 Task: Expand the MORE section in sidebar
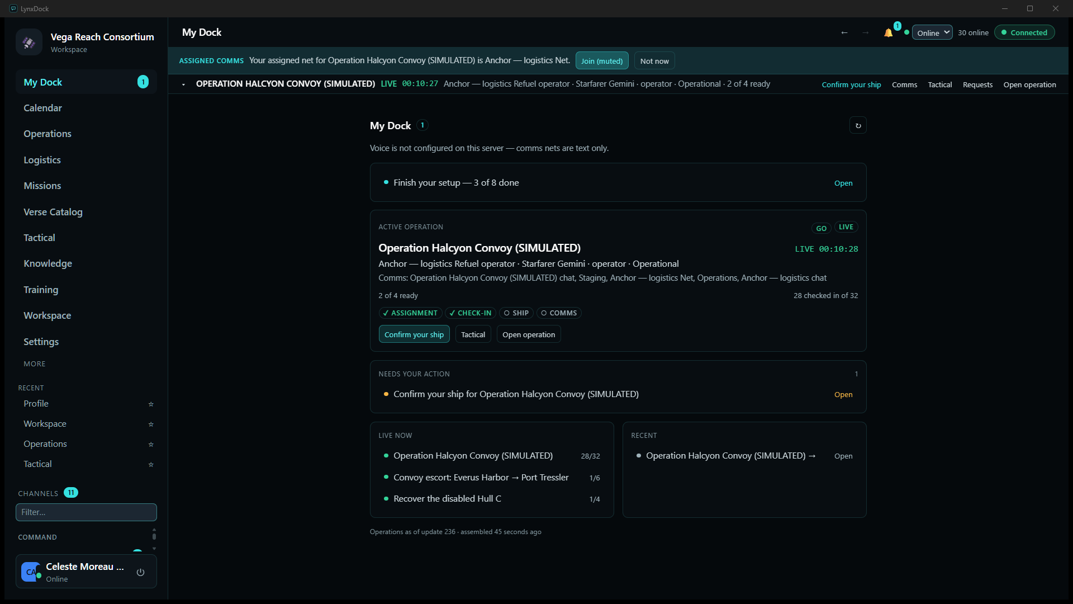coord(35,364)
